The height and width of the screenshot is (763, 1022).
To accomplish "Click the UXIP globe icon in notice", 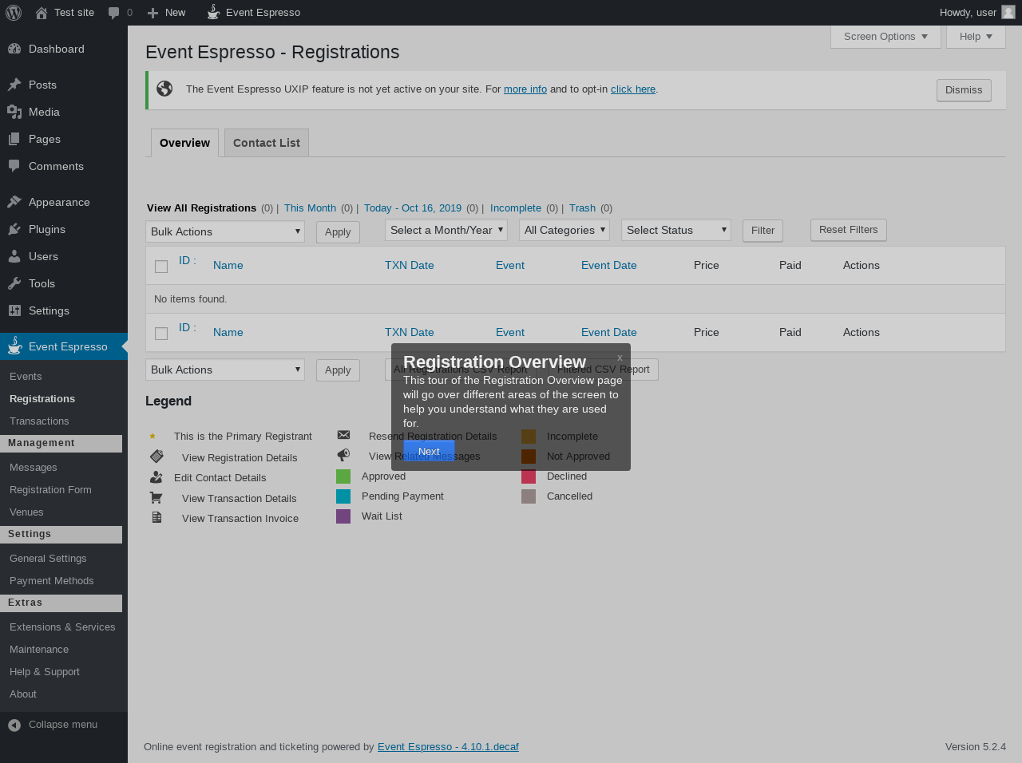I will pos(164,89).
